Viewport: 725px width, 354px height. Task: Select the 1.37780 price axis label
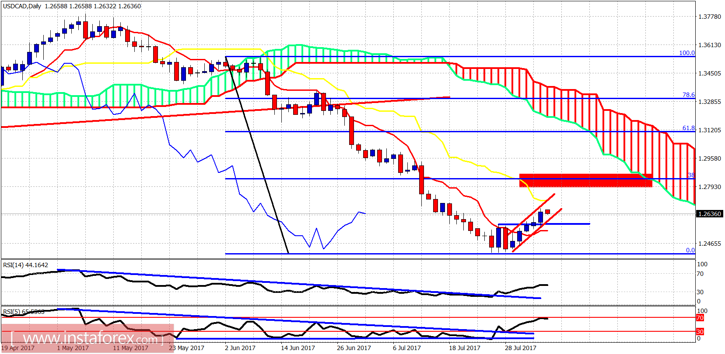click(x=710, y=17)
